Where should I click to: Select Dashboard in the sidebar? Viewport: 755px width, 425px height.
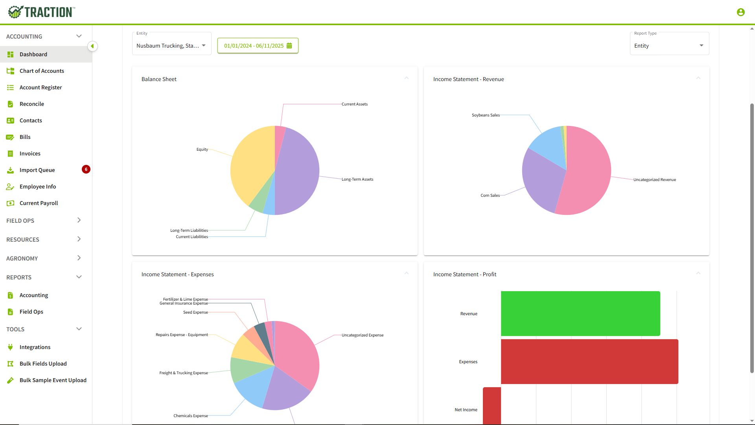tap(33, 54)
